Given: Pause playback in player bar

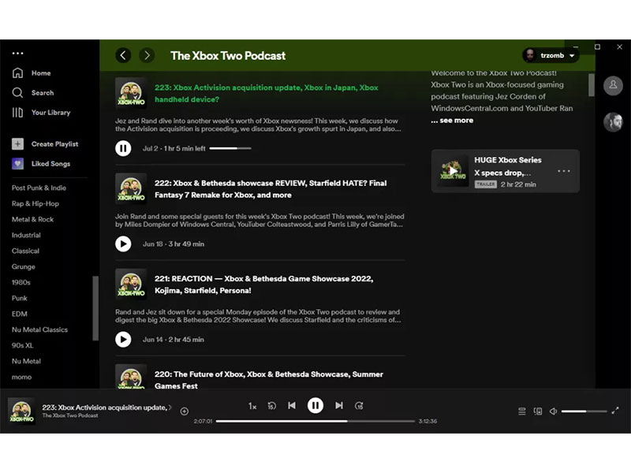Looking at the screenshot, I should tap(315, 405).
